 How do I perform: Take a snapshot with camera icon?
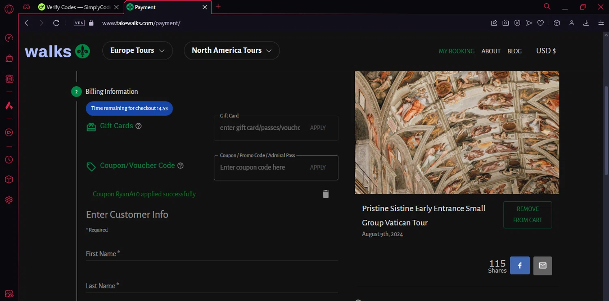(x=505, y=23)
